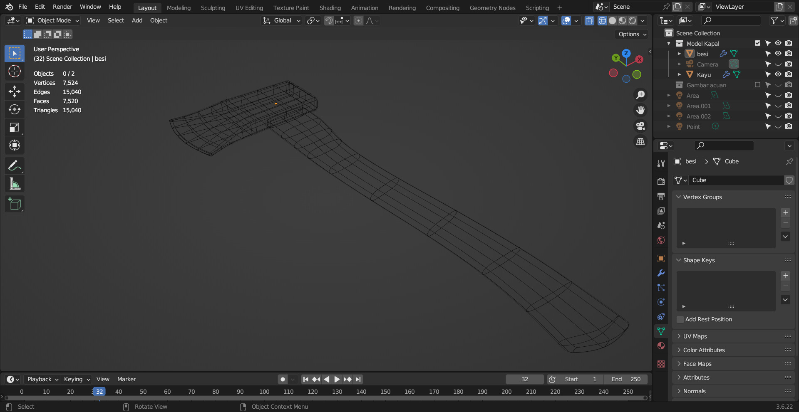The width and height of the screenshot is (799, 412).
Task: Open the Physics properties tab
Action: [661, 302]
